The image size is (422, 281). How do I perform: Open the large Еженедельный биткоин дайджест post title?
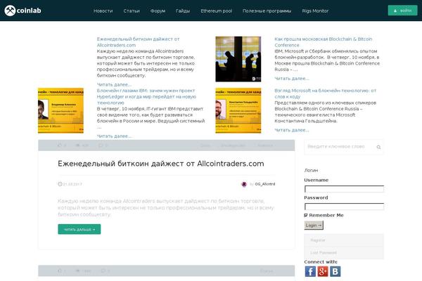(161, 164)
